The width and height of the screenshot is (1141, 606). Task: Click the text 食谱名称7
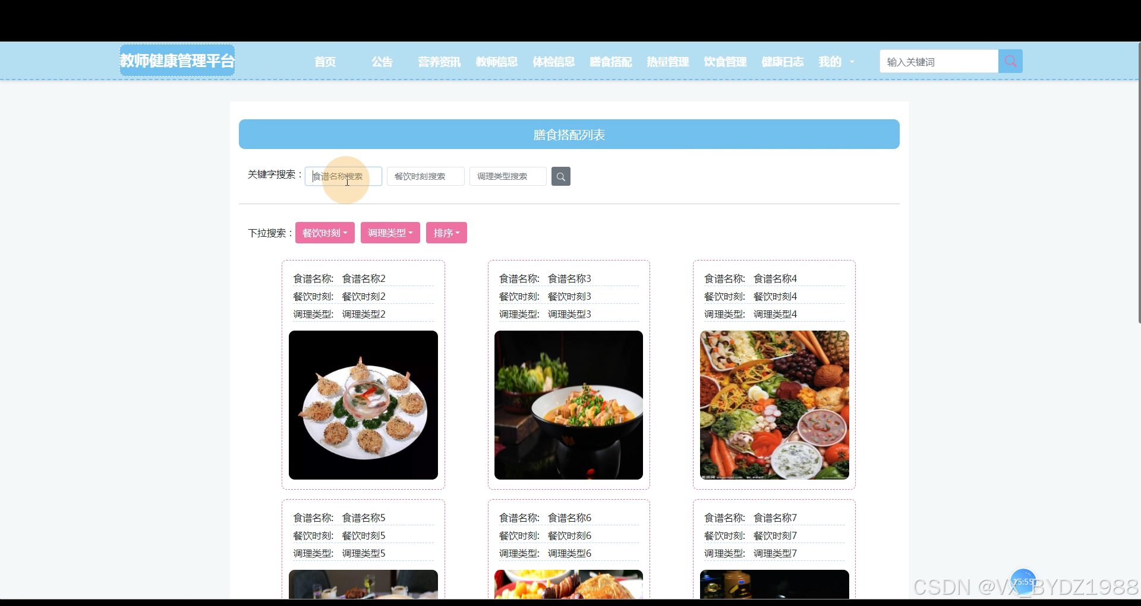pos(775,518)
